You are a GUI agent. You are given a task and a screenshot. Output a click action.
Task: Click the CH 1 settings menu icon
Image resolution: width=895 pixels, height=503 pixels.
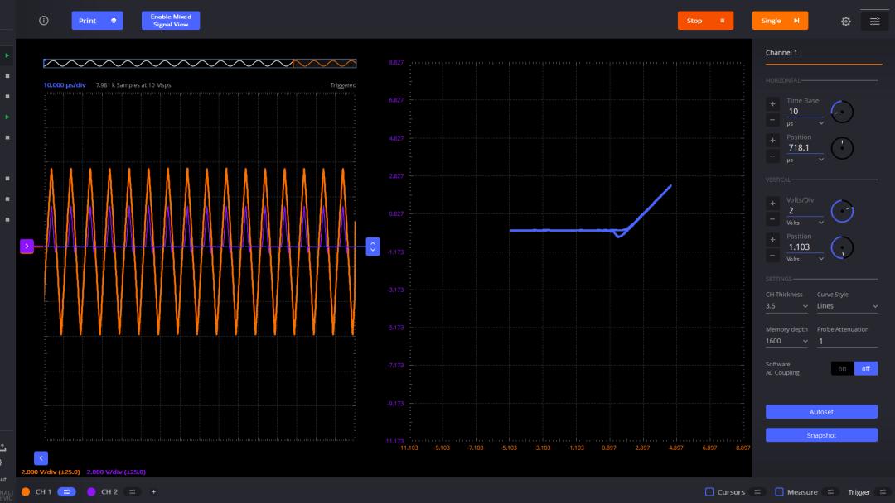pos(66,491)
